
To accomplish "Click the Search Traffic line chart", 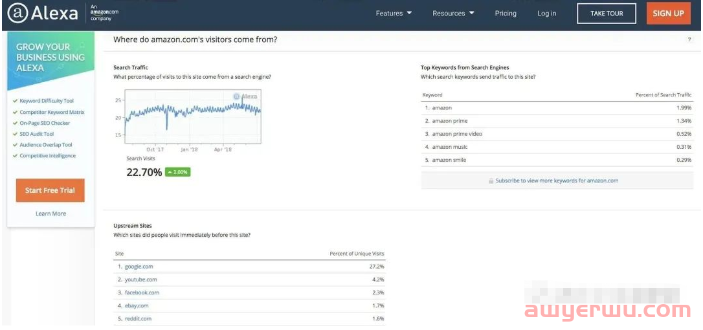I will 193,116.
